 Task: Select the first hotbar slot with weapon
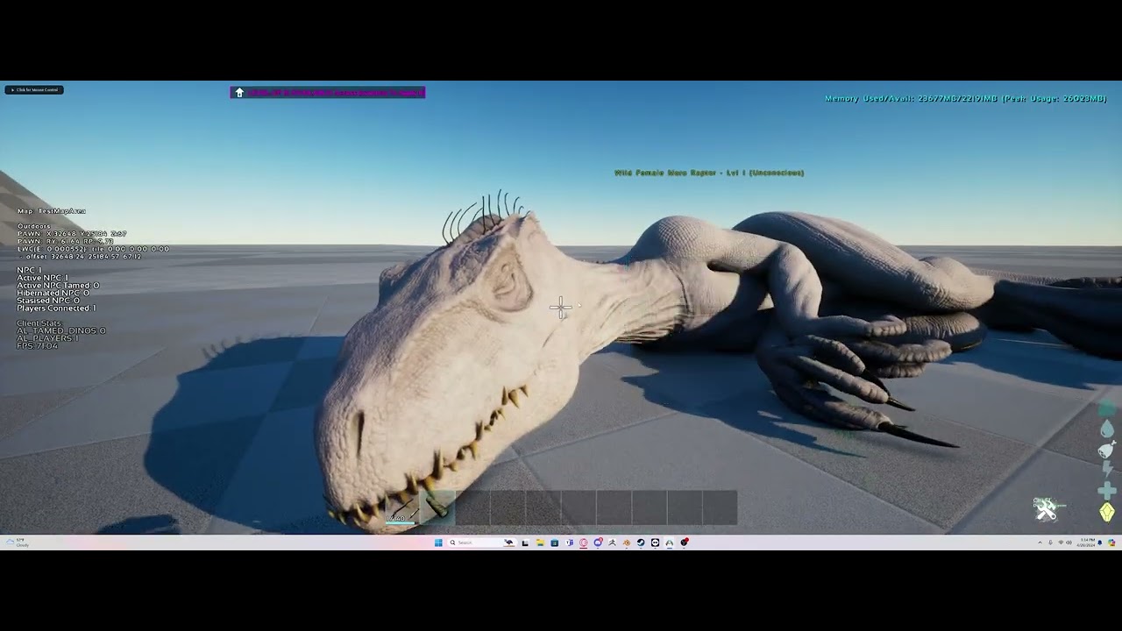point(402,507)
